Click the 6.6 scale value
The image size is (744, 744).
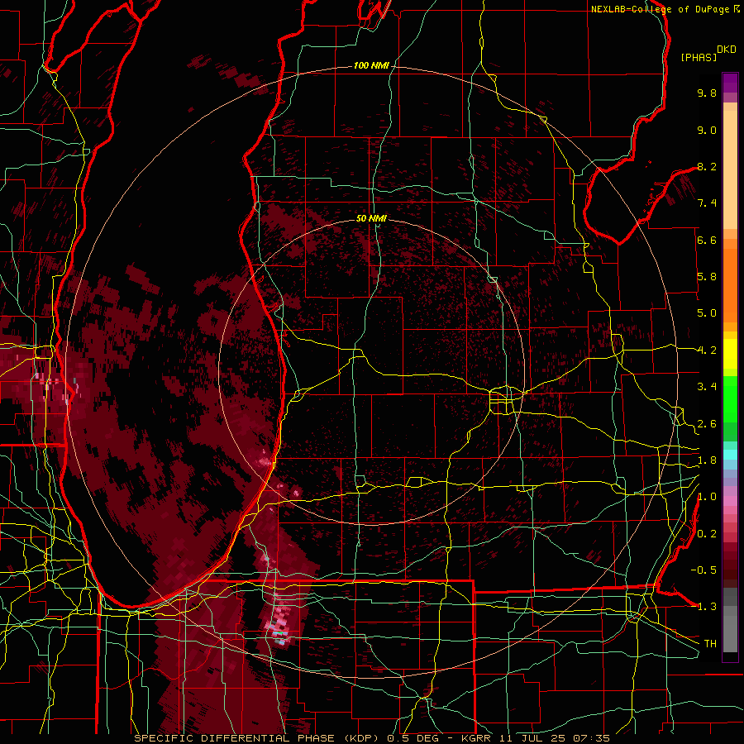point(707,240)
